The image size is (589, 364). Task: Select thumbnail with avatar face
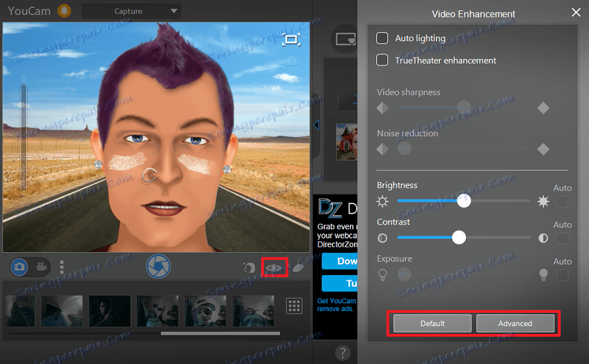pos(205,311)
